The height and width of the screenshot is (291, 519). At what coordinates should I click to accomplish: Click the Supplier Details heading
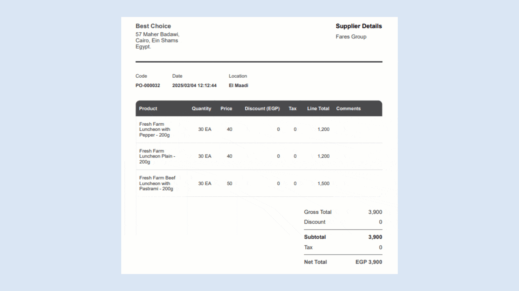(x=359, y=26)
